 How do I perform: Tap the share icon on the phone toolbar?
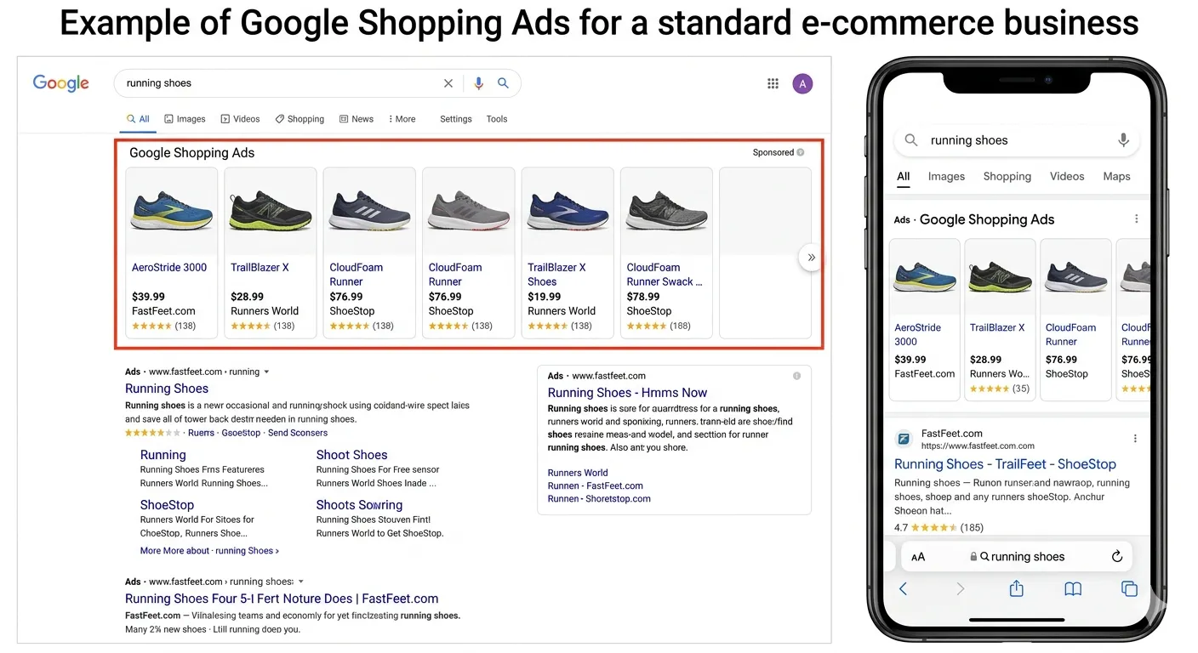pyautogui.click(x=1016, y=588)
